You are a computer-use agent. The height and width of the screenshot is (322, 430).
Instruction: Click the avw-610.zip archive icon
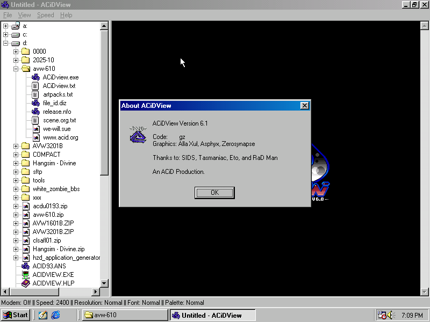tap(25, 215)
